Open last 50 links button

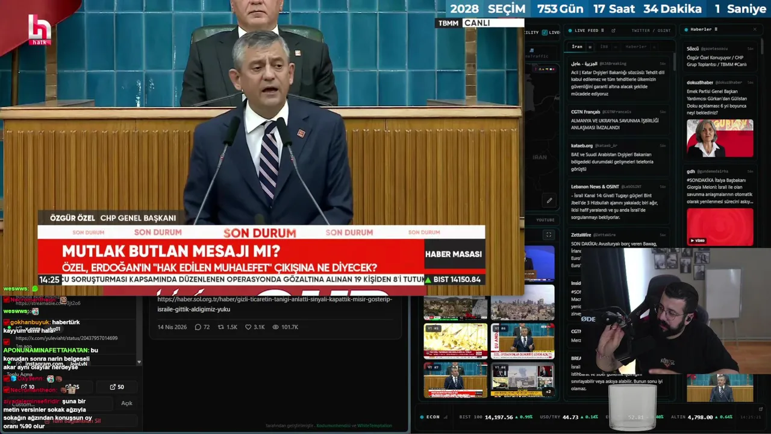(x=117, y=387)
